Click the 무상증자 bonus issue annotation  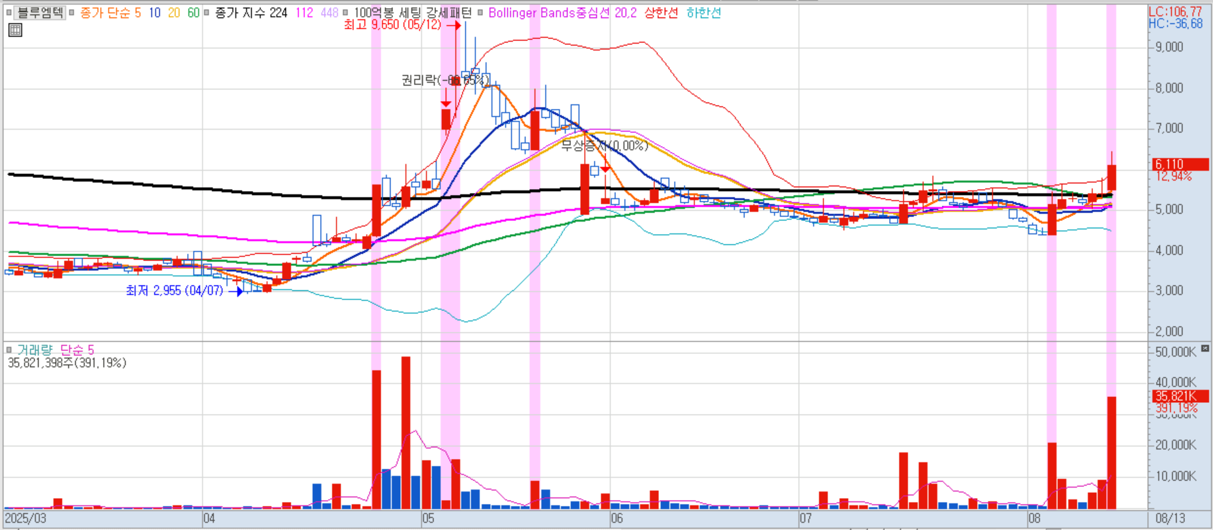click(x=605, y=145)
